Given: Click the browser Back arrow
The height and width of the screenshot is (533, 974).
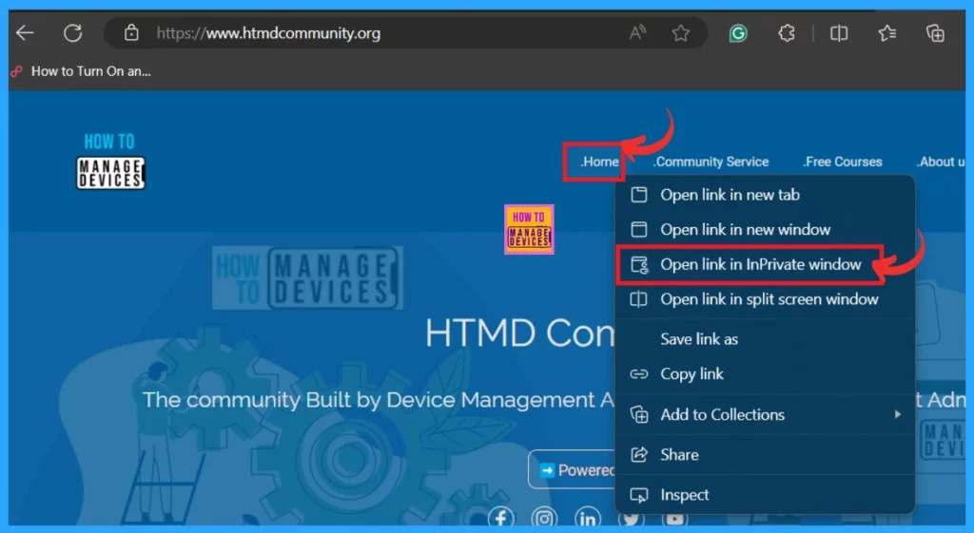Looking at the screenshot, I should tap(25, 33).
